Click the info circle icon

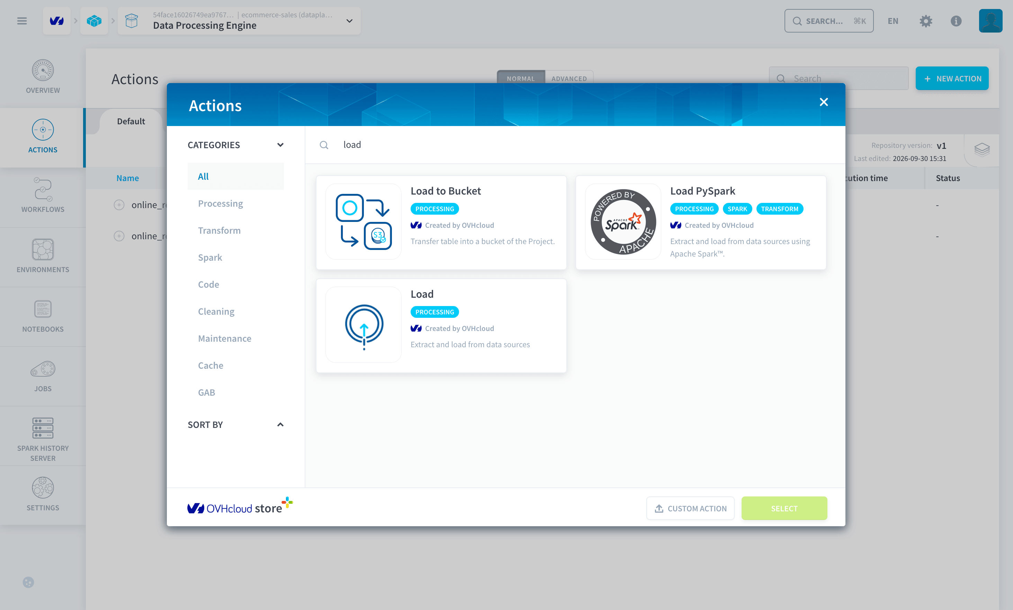[956, 21]
